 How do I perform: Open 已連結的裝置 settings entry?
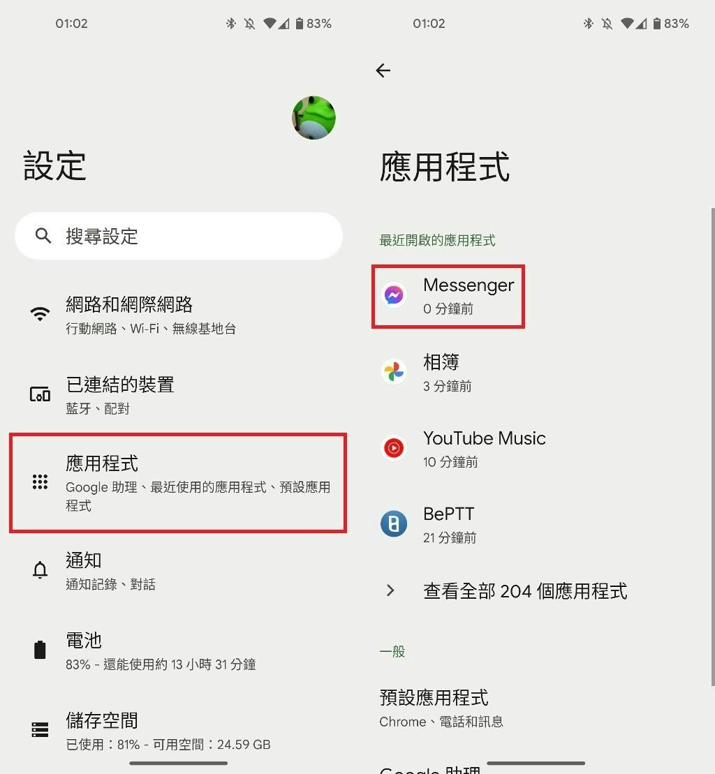[x=178, y=395]
